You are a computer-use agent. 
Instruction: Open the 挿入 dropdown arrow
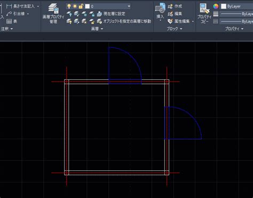[x=160, y=20]
